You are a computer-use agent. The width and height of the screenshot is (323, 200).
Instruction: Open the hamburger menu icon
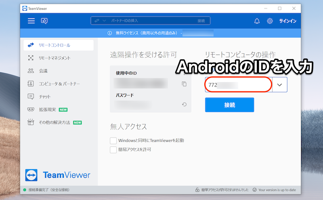[31, 21]
